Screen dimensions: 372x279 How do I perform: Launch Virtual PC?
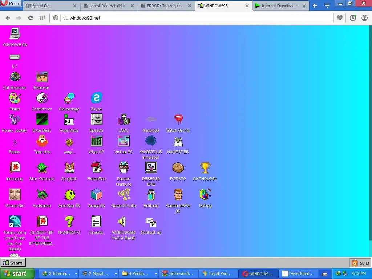[x=124, y=141]
